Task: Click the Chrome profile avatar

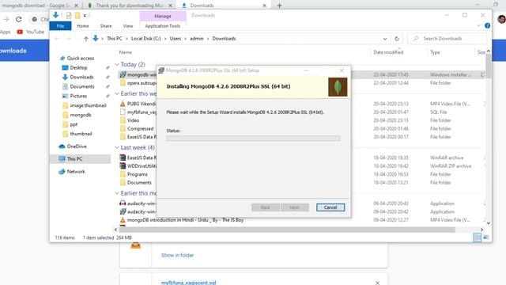Action: 501,19
